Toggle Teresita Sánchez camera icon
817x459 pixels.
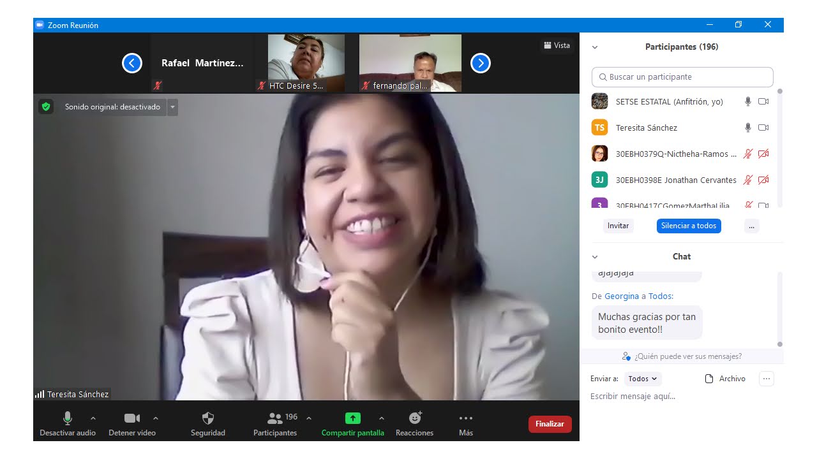coord(763,127)
